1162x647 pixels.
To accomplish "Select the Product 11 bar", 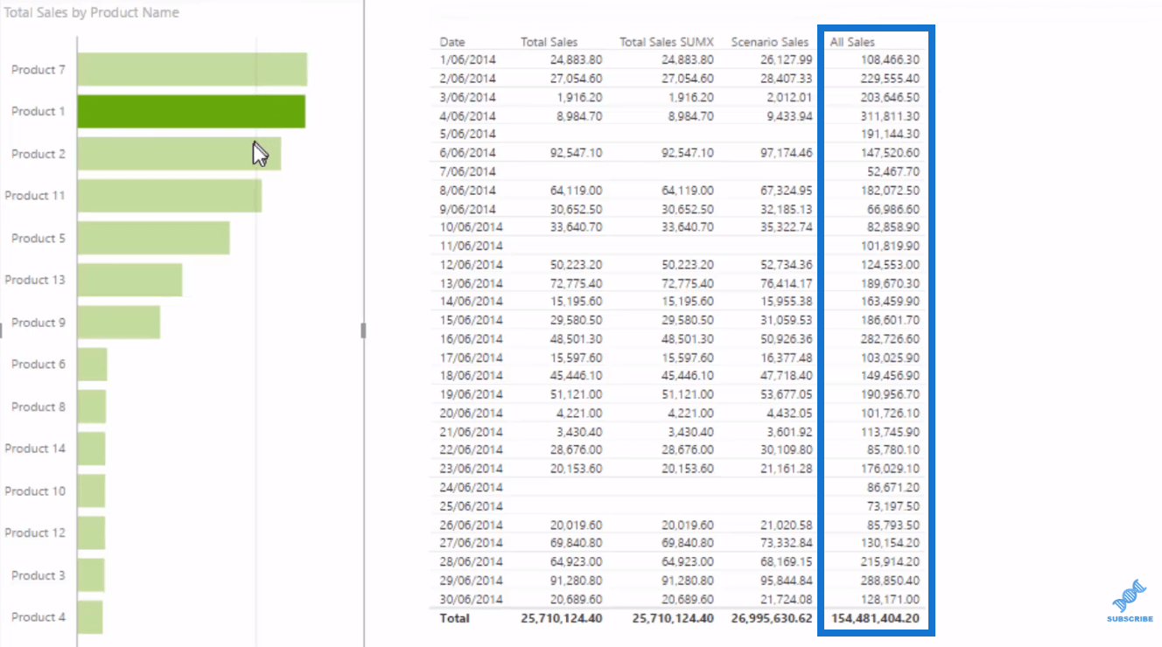I will point(170,195).
